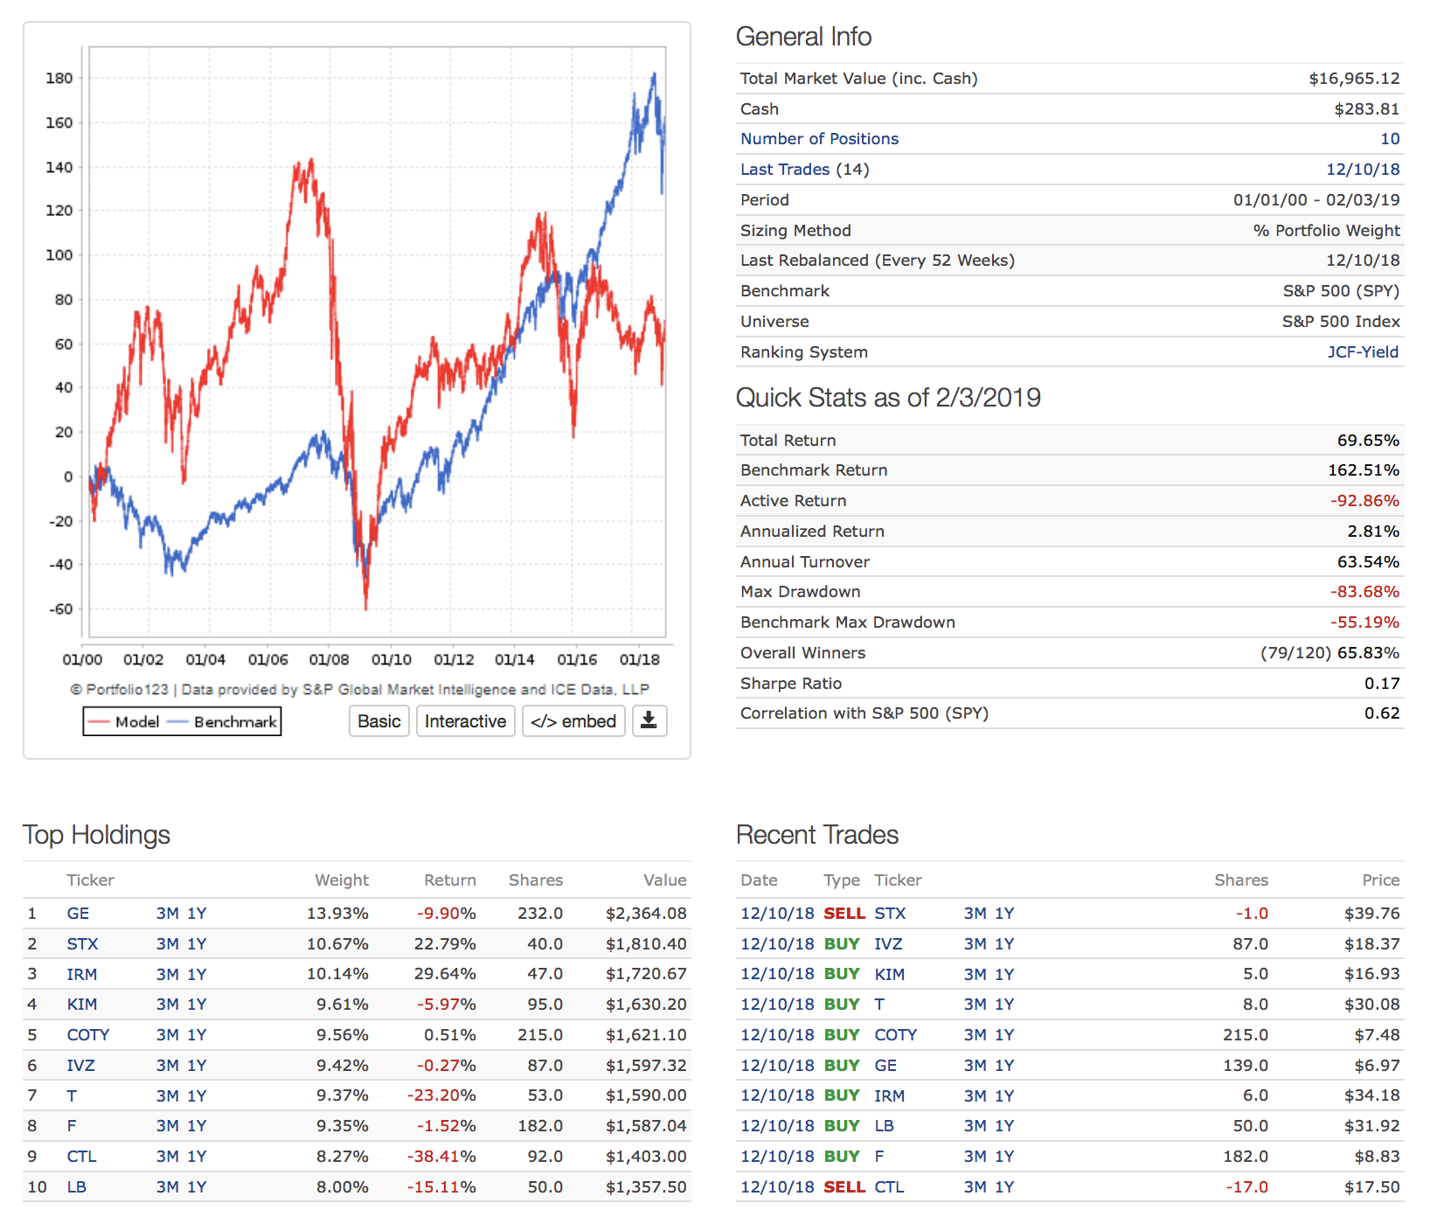Image resolution: width=1430 pixels, height=1217 pixels.
Task: Click the blue Benchmark legend entry
Action: pyautogui.click(x=224, y=722)
